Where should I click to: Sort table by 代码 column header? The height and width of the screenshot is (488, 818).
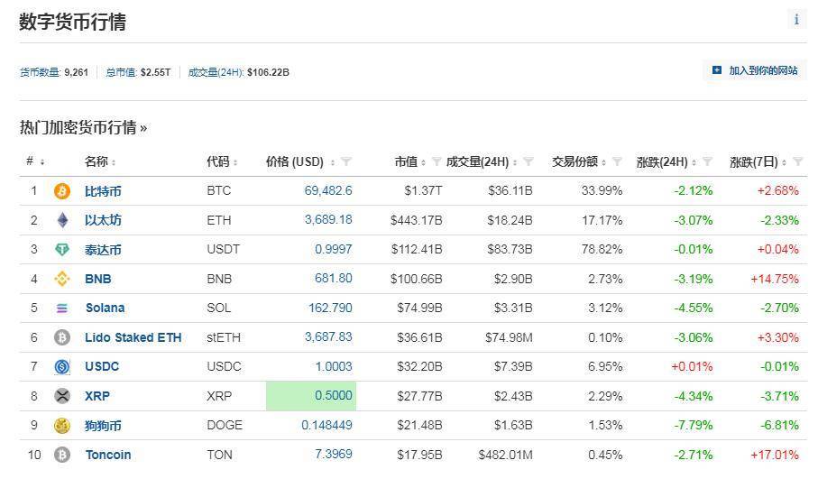click(x=222, y=162)
